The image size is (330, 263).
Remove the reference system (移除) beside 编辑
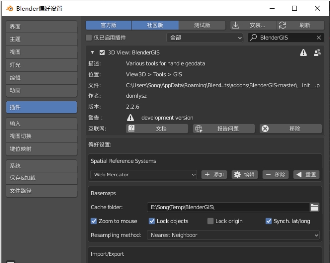click(275, 175)
